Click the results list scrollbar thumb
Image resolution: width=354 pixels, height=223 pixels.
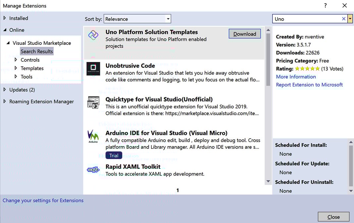[268, 60]
